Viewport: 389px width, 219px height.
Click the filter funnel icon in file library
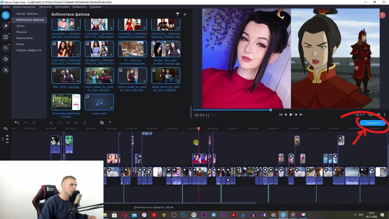178,14
